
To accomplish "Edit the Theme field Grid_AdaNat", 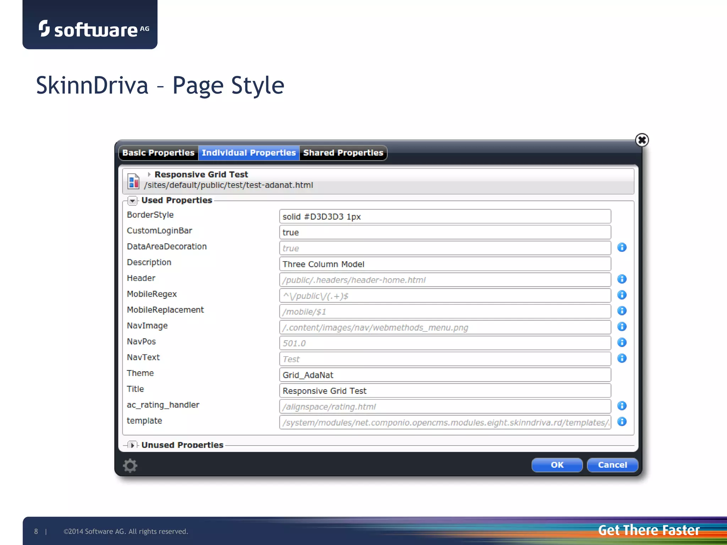I will click(445, 375).
